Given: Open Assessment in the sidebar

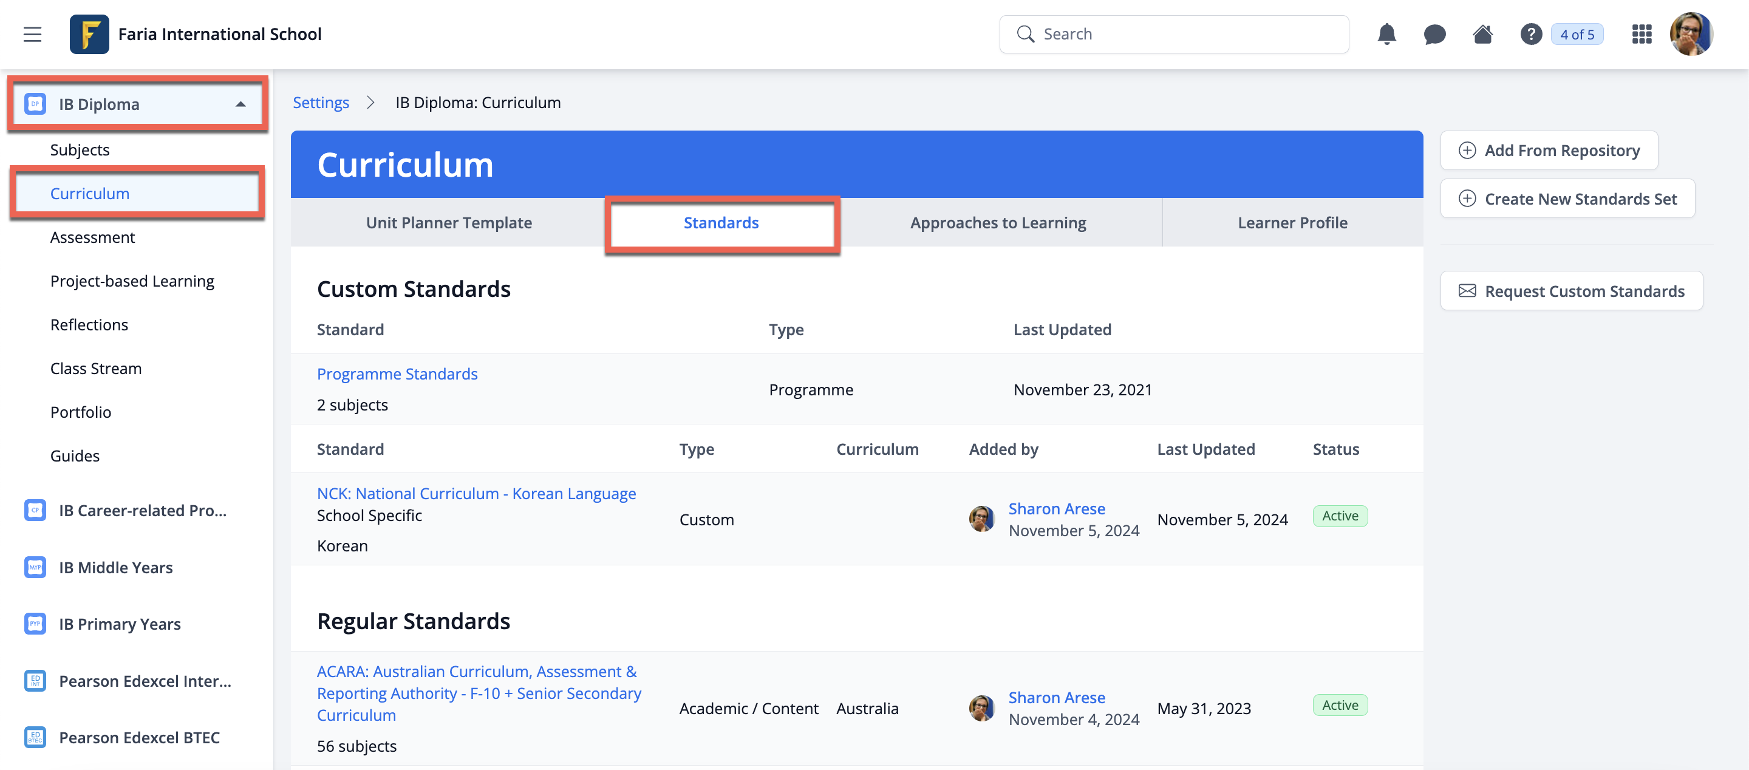Looking at the screenshot, I should point(92,237).
